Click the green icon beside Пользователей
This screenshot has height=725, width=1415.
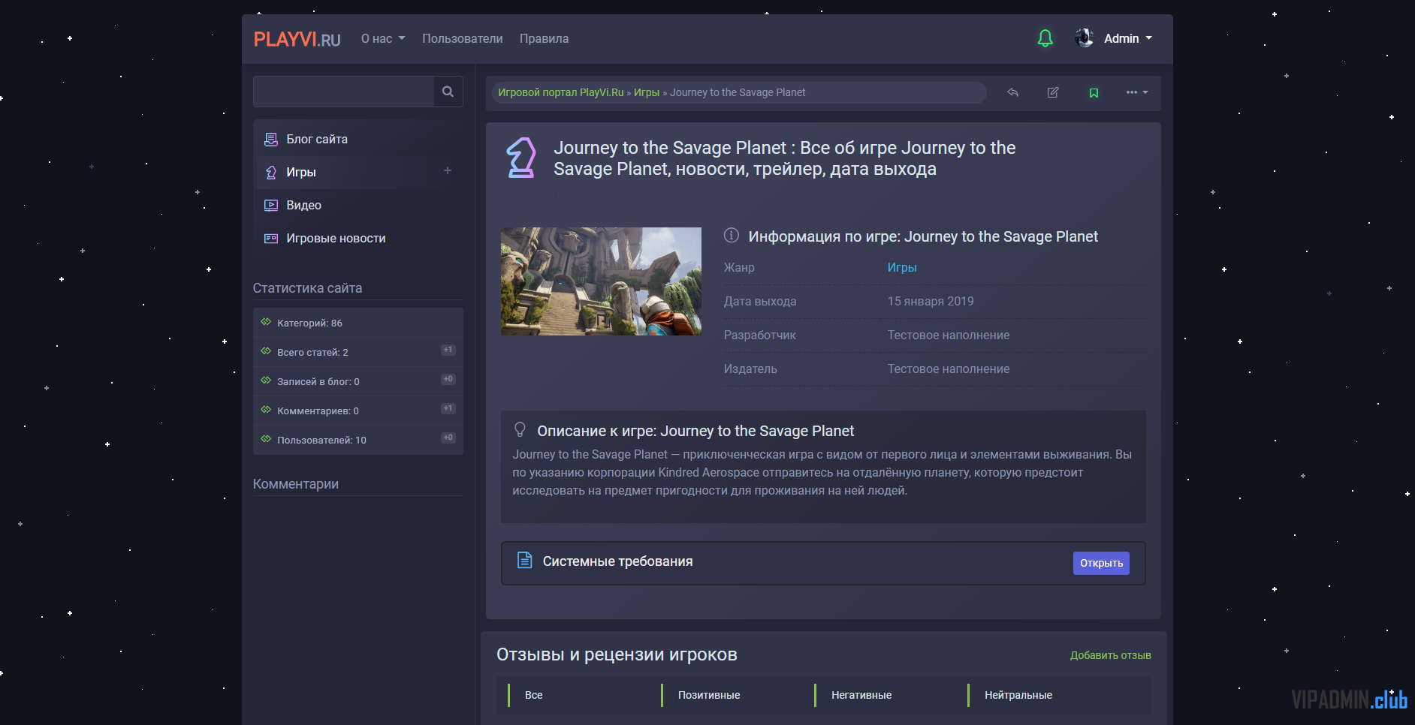coord(266,439)
